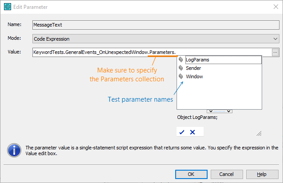Click the Sender parameter icon

click(181, 68)
